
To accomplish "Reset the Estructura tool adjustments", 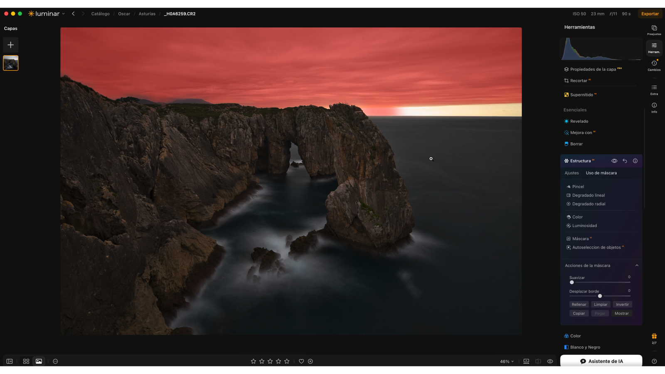I will 625,161.
